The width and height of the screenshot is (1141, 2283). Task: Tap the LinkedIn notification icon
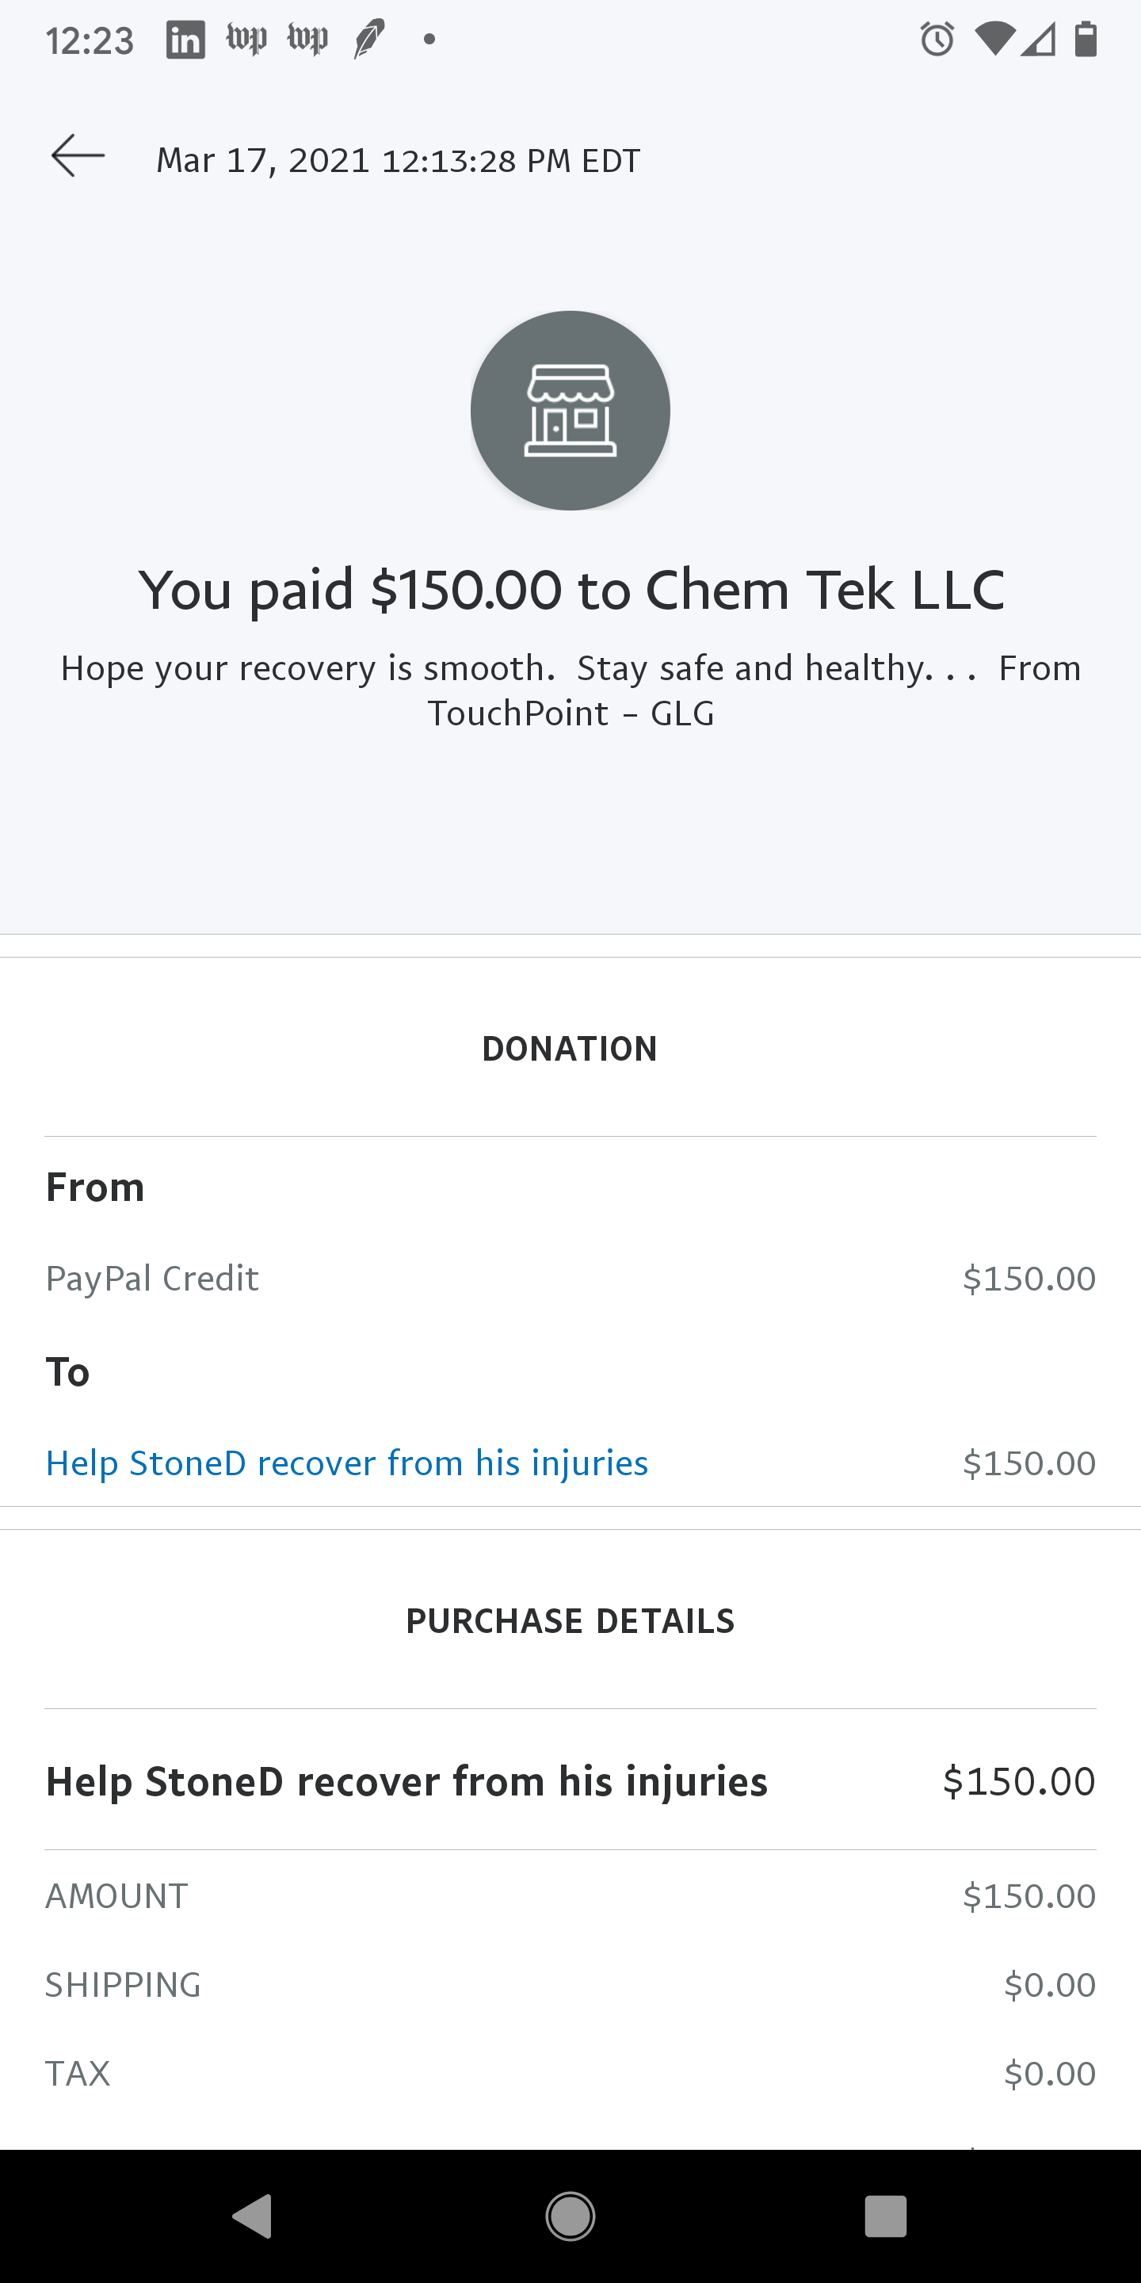(185, 40)
